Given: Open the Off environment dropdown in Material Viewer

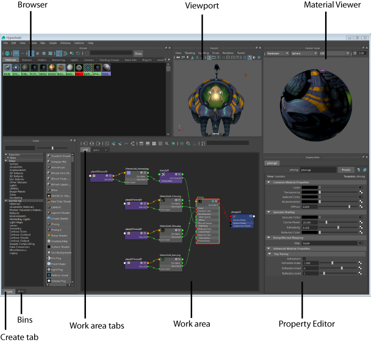Looking at the screenshot, I should (x=334, y=53).
